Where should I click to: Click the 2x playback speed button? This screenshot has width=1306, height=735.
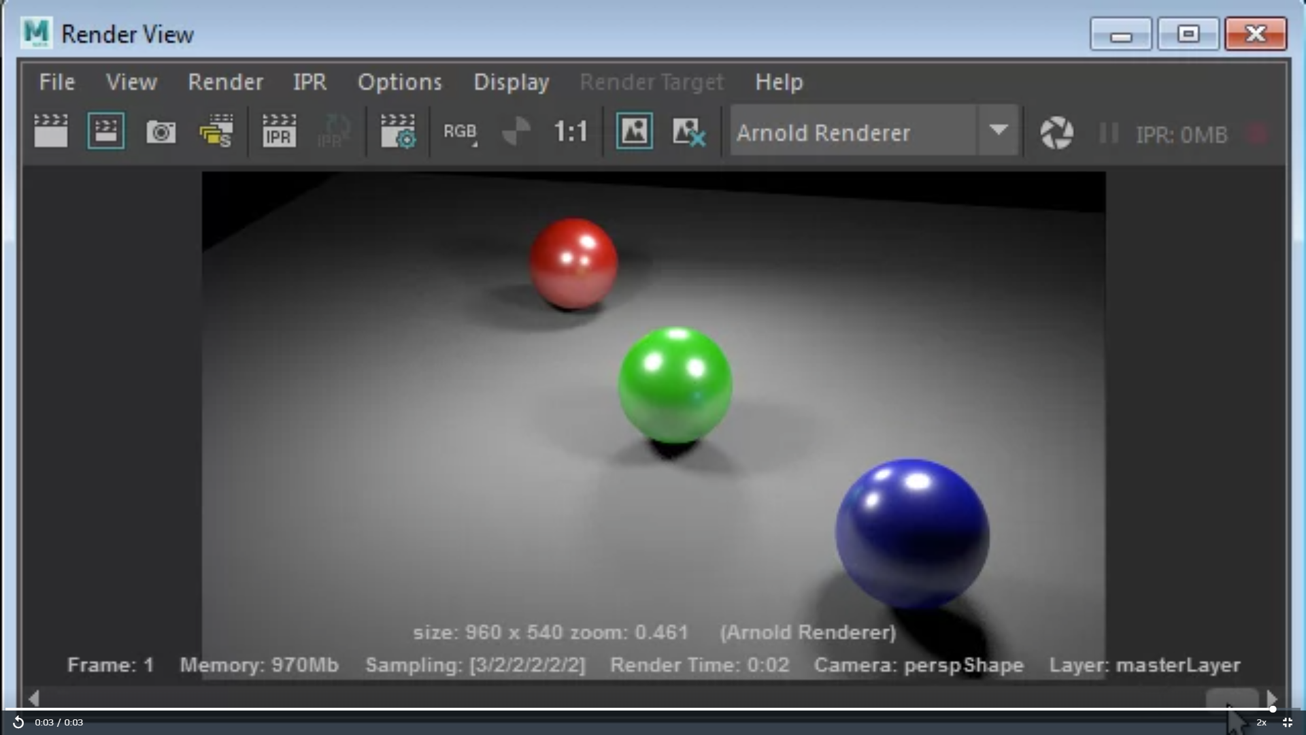tap(1261, 723)
